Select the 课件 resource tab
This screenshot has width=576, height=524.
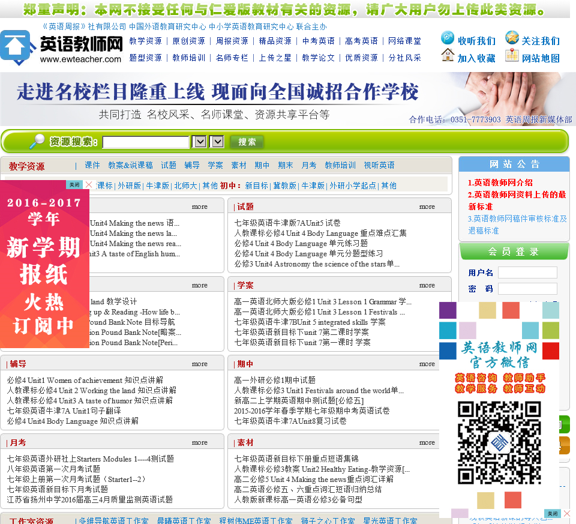pos(92,165)
